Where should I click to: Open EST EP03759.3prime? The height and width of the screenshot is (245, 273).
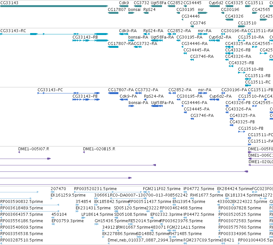pyautogui.click(x=68, y=221)
